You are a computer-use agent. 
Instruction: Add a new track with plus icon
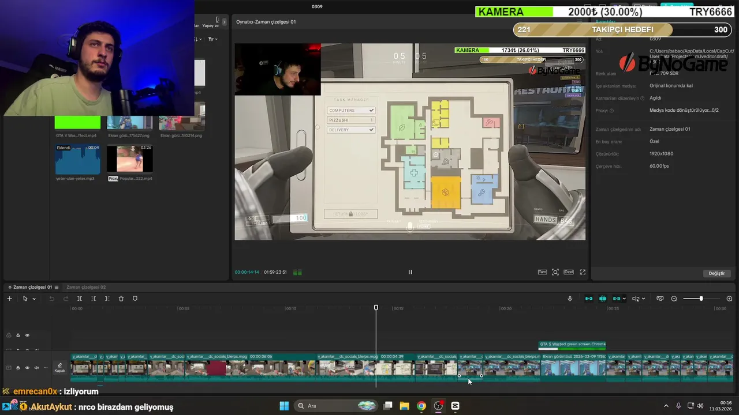[x=9, y=299]
